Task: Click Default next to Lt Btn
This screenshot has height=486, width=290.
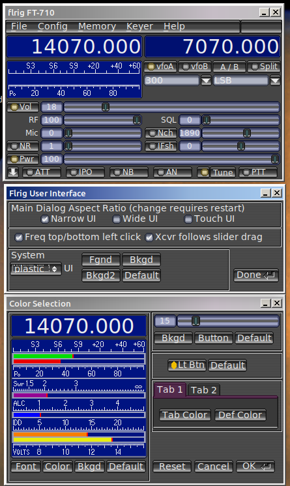Action: (227, 365)
